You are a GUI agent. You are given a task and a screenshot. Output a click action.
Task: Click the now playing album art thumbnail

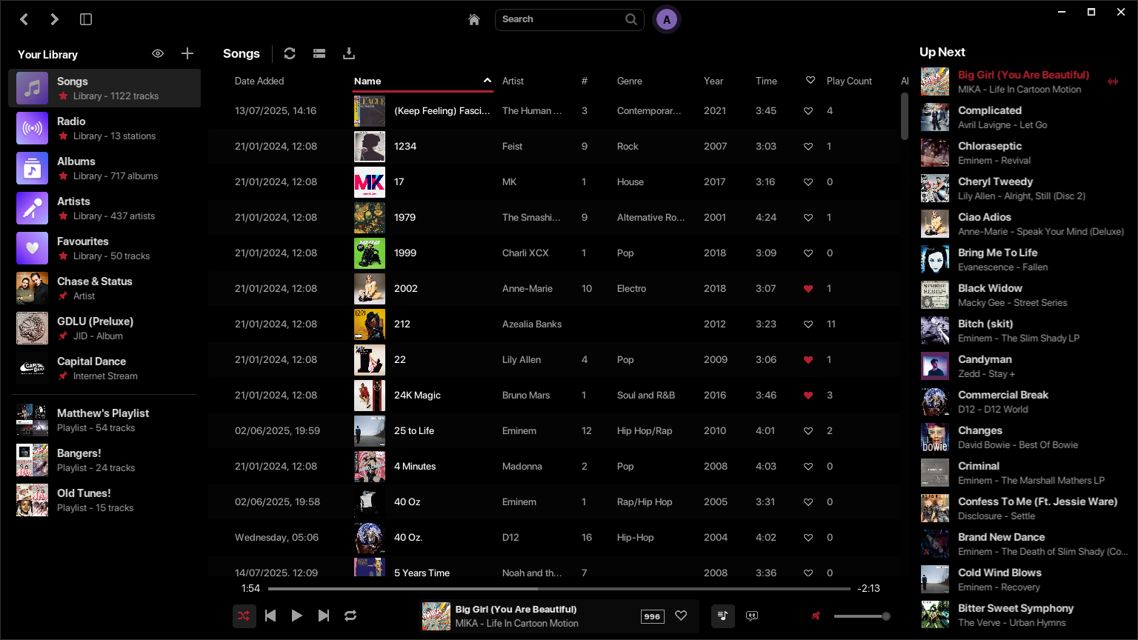click(x=436, y=616)
